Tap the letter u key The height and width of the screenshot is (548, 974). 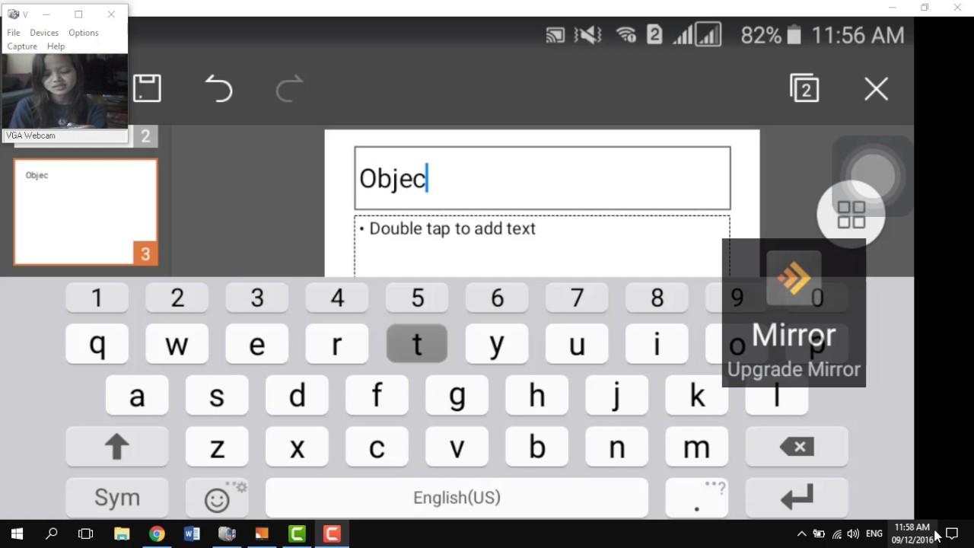577,345
